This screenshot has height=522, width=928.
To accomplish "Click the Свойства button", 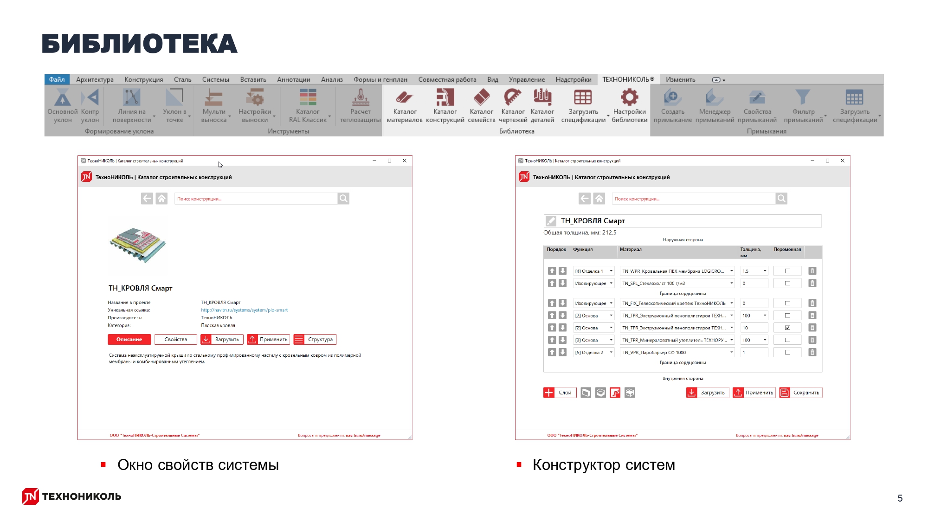I will tap(176, 340).
